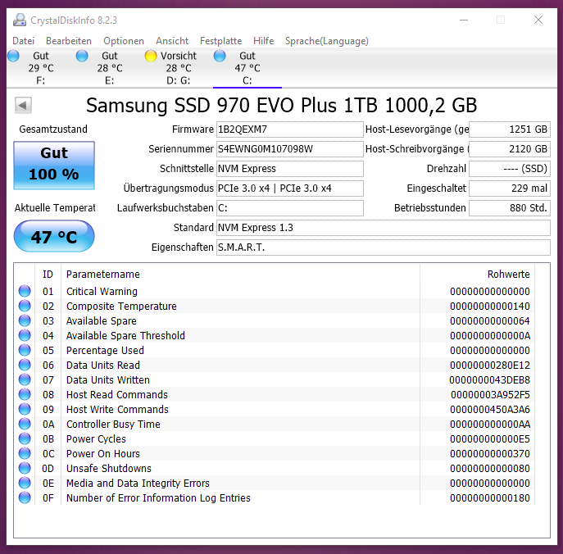Screen dimensions: 563x554
Task: Click the status dot for Available Spare row 03
Action: pyautogui.click(x=25, y=320)
